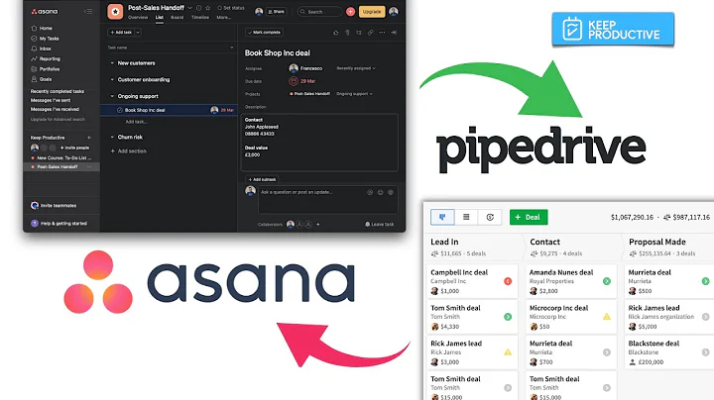Open the Blackstone deal card in Pipedrive

pos(667,351)
